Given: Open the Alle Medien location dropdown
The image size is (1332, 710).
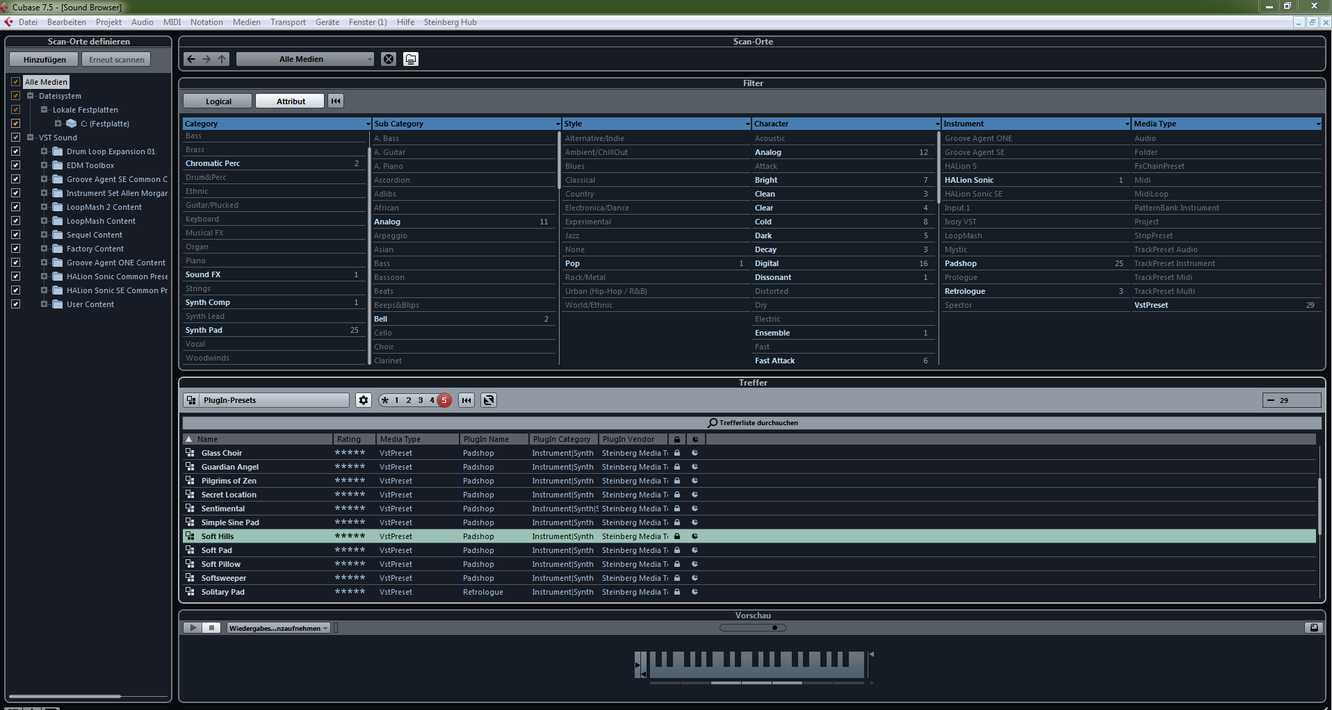Looking at the screenshot, I should (305, 59).
